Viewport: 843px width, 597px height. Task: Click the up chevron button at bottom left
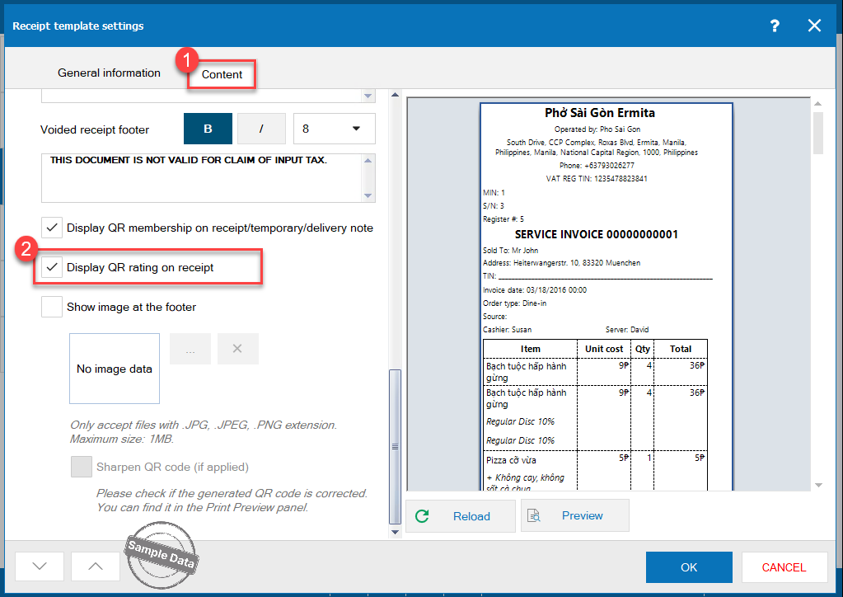pos(96,566)
